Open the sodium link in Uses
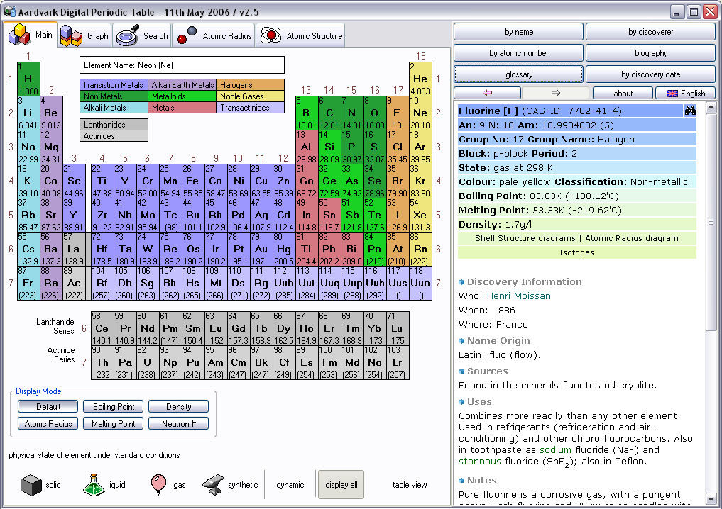This screenshot has height=509, width=722. [555, 449]
